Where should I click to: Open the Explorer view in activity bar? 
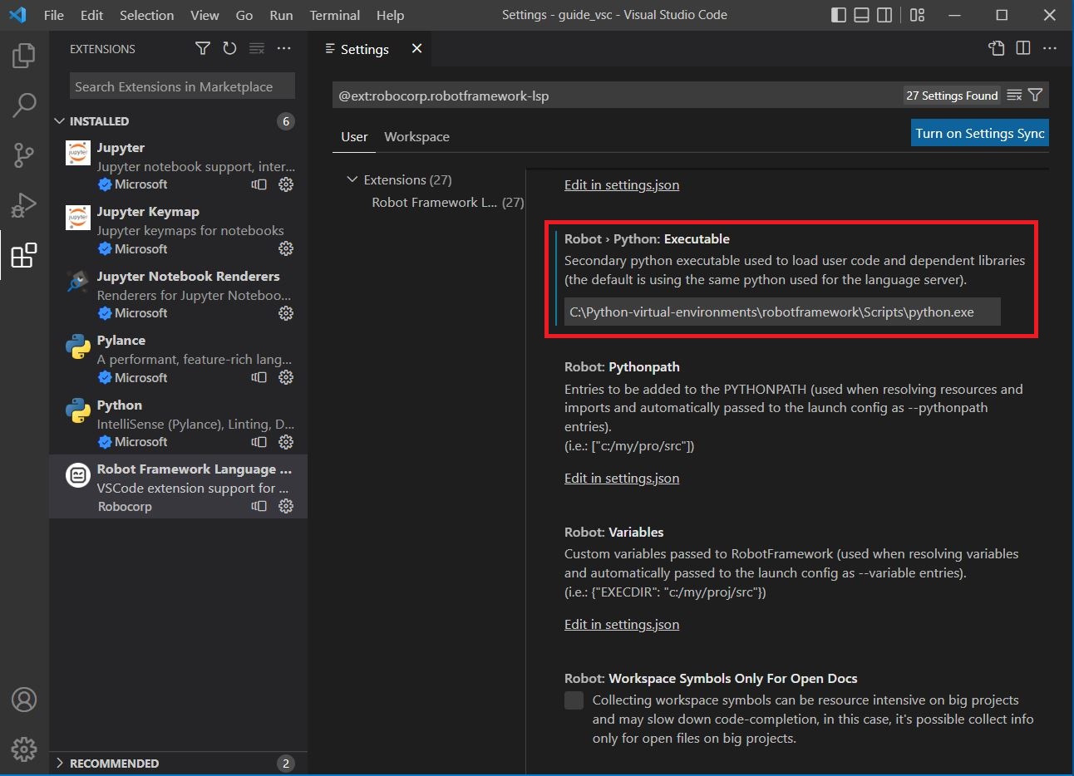24,56
